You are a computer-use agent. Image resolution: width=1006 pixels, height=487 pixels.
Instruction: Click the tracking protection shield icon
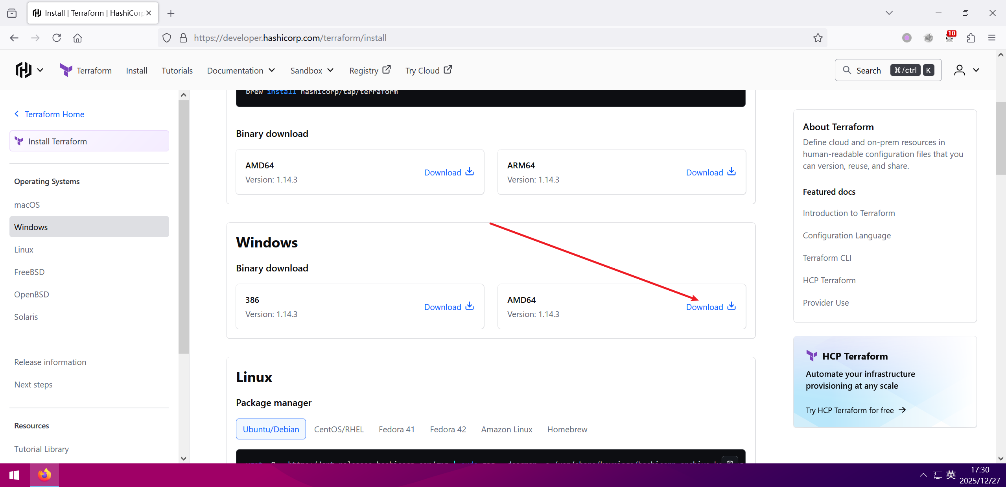167,38
